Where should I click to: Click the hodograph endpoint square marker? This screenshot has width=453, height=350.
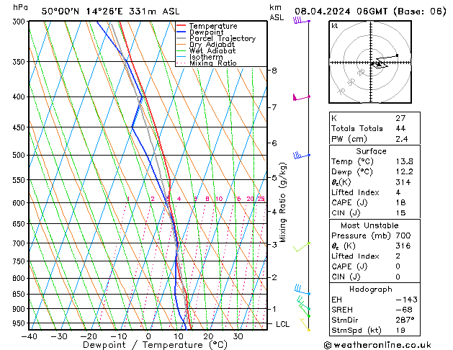coord(398,55)
